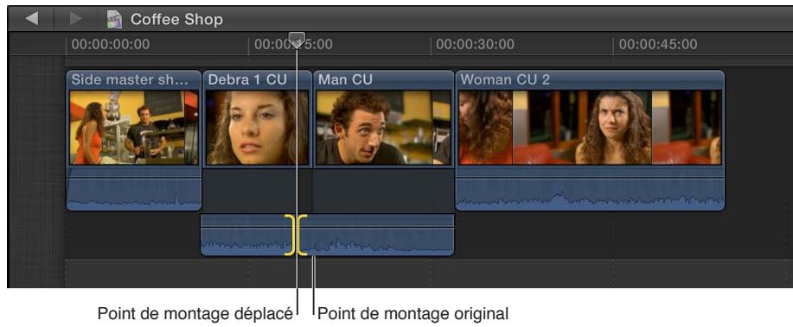The width and height of the screenshot is (793, 327).
Task: Click ruler timecode 00:00:30:00
Action: click(475, 44)
